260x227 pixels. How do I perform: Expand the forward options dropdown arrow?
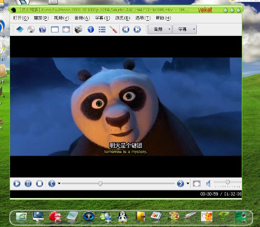pos(188,183)
